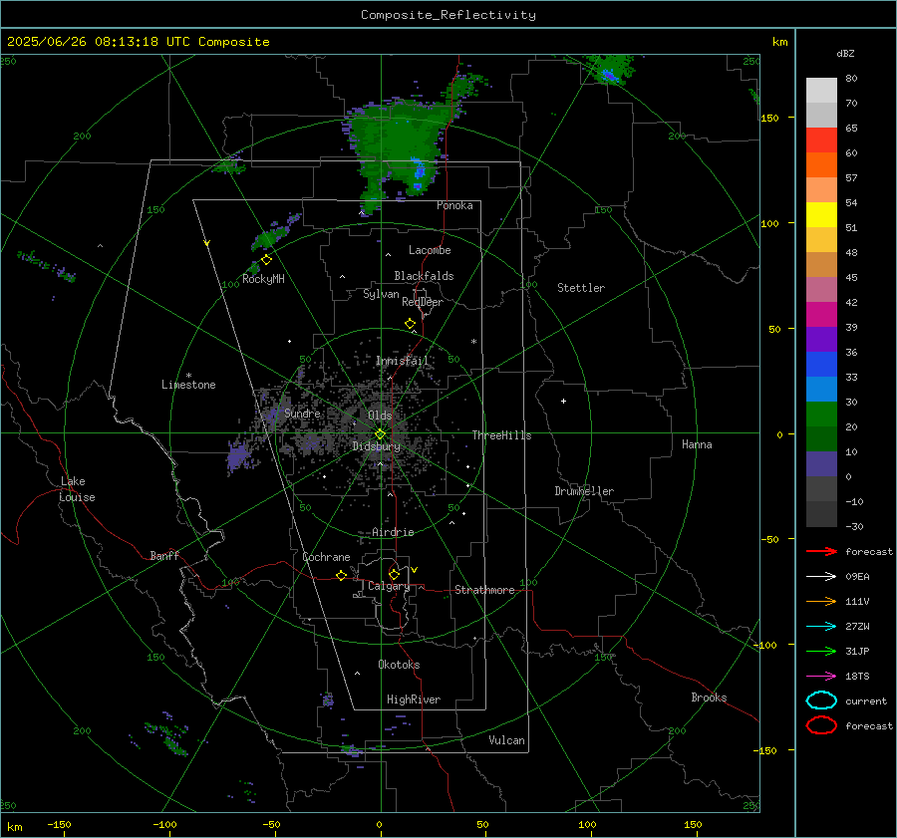Screen dimensions: 897x838
Task: Click the red forecast arrow in legend
Action: pos(821,551)
